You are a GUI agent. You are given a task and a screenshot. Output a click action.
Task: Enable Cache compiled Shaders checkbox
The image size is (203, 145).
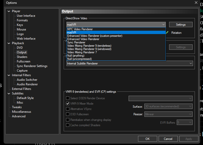(67, 125)
